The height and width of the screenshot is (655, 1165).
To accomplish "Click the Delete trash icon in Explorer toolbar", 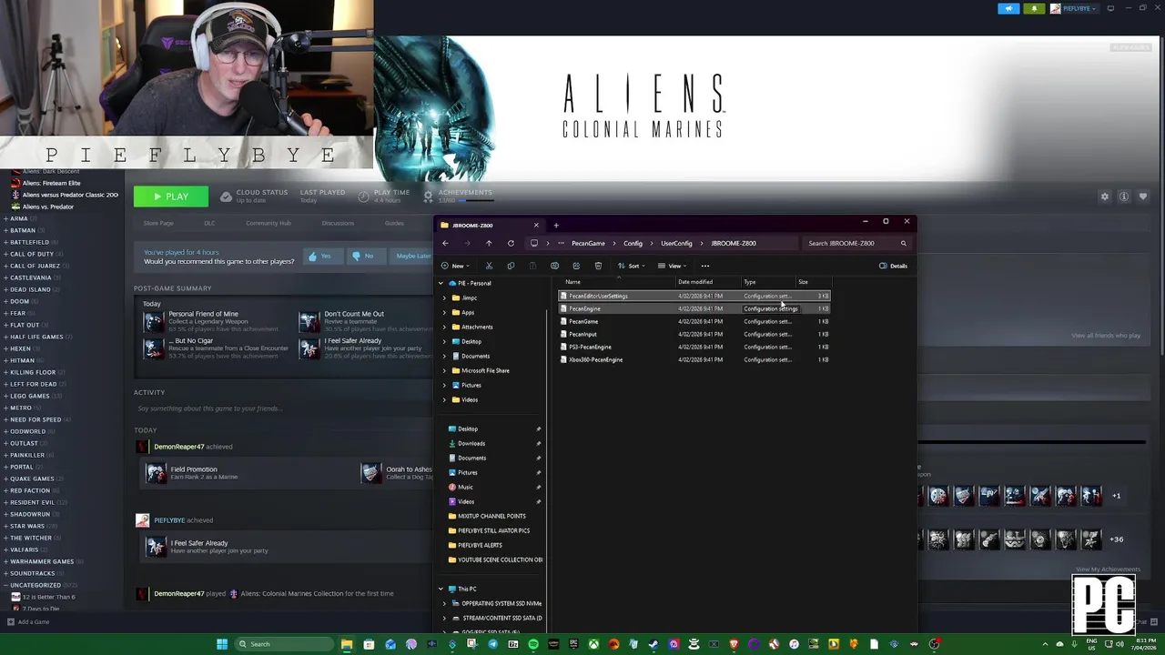I will point(598,266).
